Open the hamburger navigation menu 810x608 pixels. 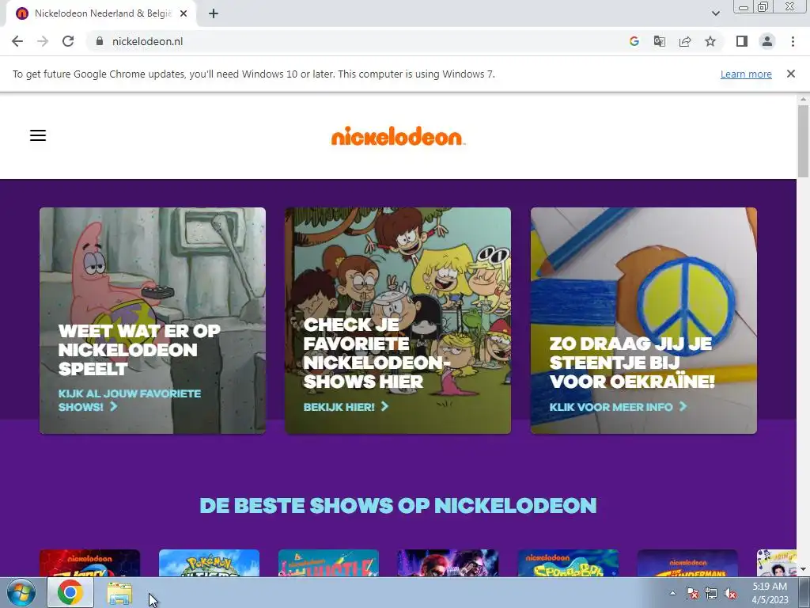[38, 135]
